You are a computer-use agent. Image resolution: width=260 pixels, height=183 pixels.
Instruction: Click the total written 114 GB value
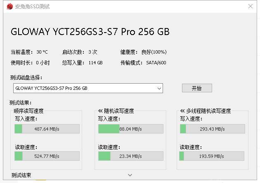(95, 63)
